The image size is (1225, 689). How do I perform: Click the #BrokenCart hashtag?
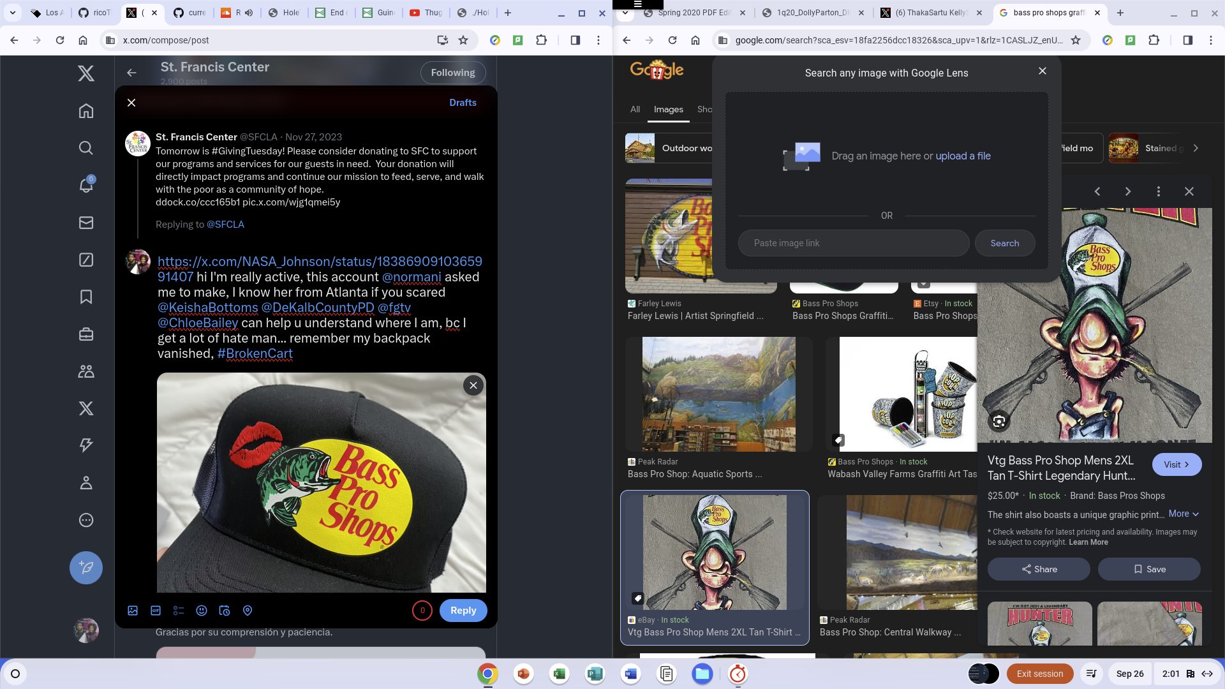(255, 353)
